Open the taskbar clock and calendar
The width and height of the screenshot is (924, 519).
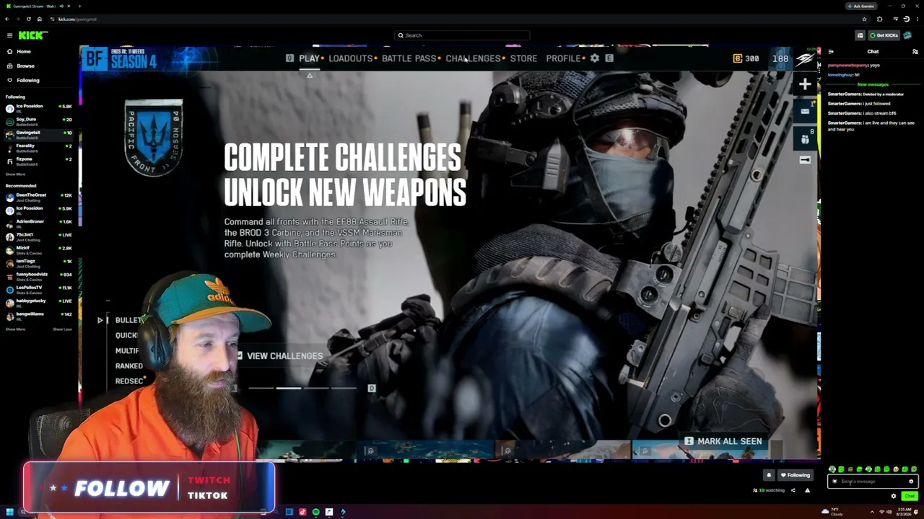click(905, 513)
